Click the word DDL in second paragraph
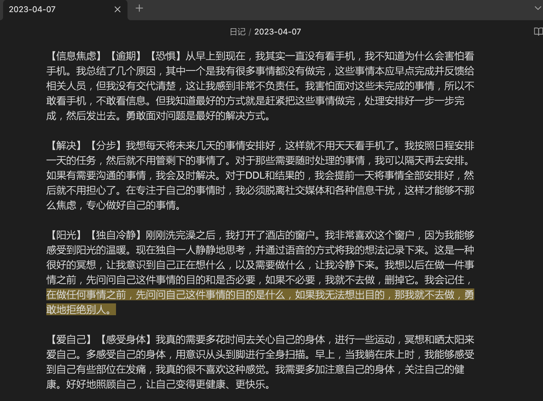Viewport: 543px width, 401px height. pos(255,176)
